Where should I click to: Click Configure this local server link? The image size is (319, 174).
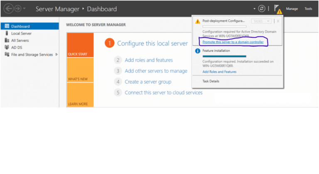pyautogui.click(x=152, y=43)
